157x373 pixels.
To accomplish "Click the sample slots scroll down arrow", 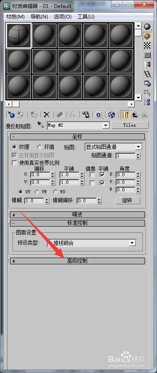I will (x=138, y=97).
